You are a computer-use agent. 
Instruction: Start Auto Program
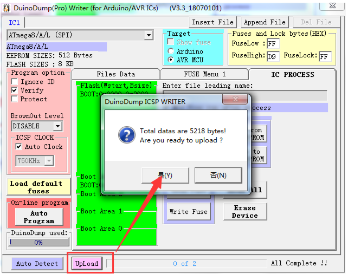pos(39,217)
